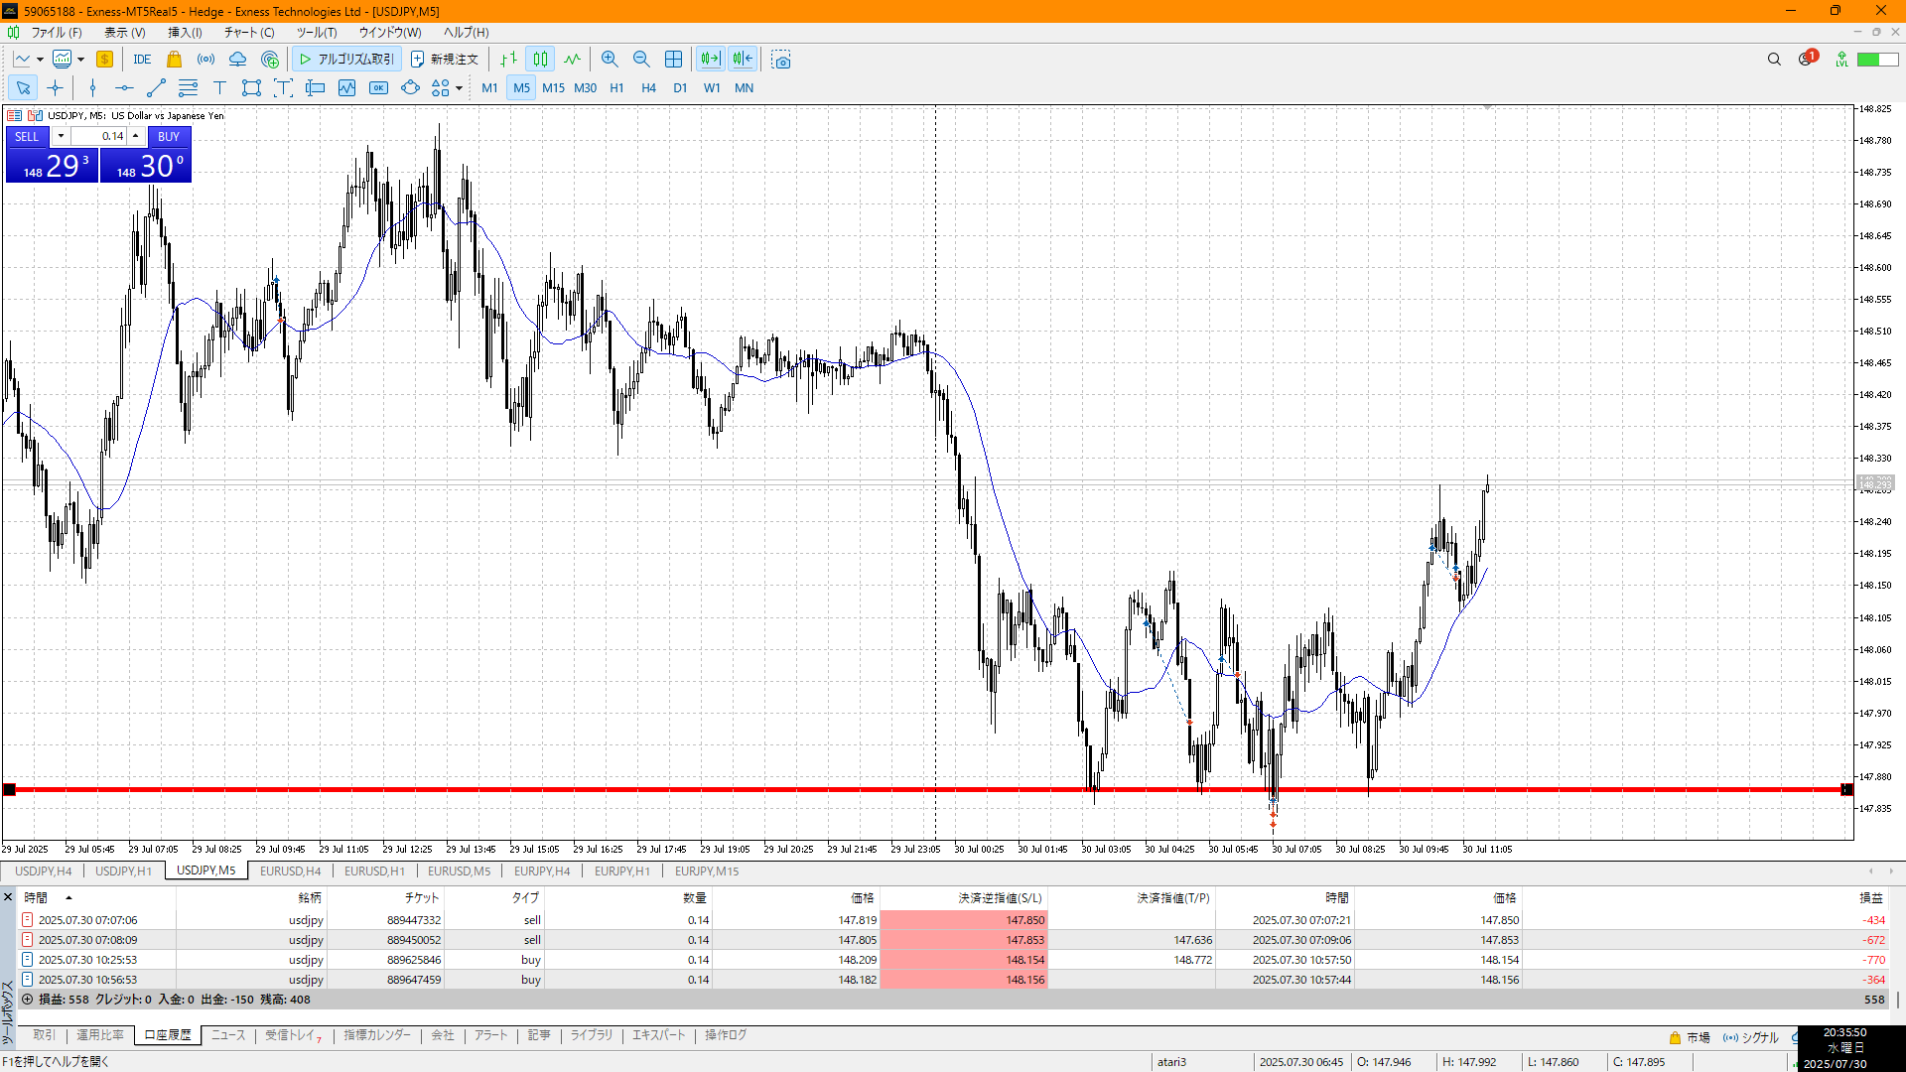Tile chart windows with grid icon
1906x1072 pixels.
673,60
